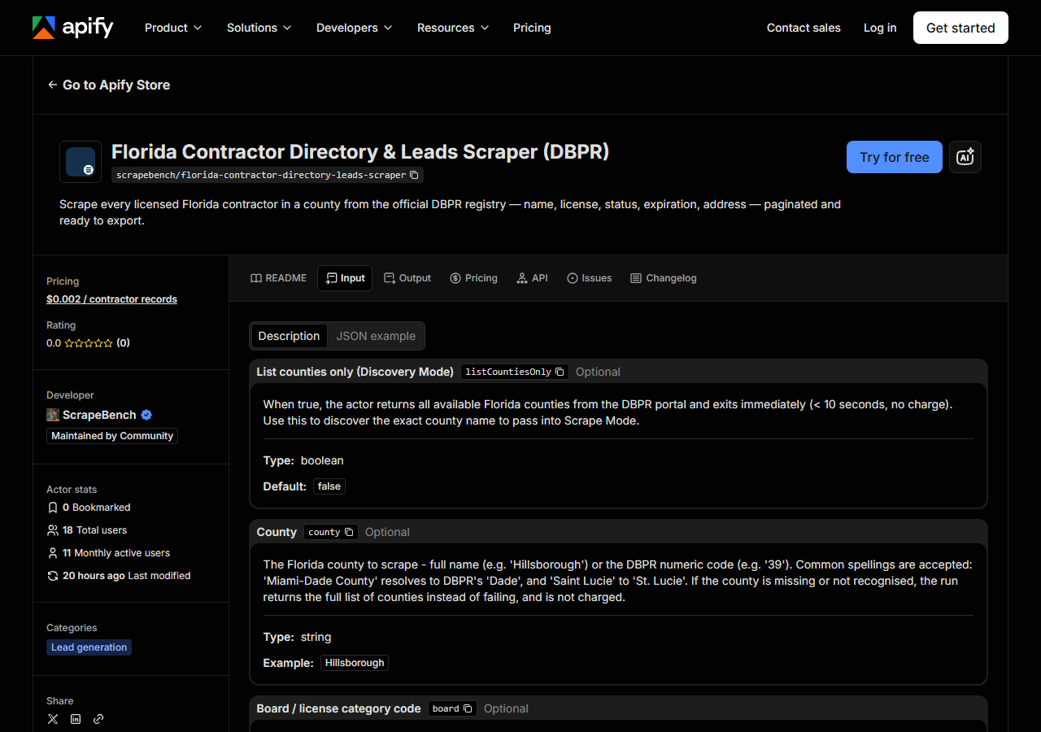Screen dimensions: 1041x732
Task: Copy the listCountiesOnly field key
Action: pos(560,372)
